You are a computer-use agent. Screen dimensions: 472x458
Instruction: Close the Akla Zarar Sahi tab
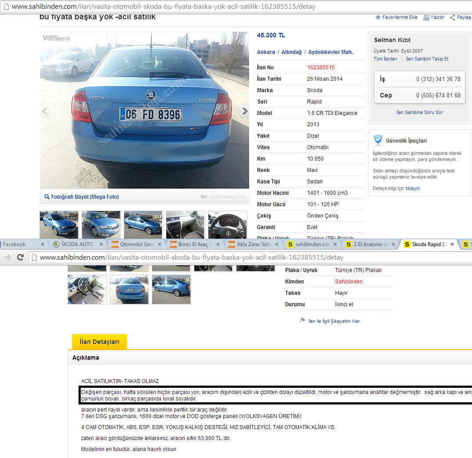coord(277,244)
